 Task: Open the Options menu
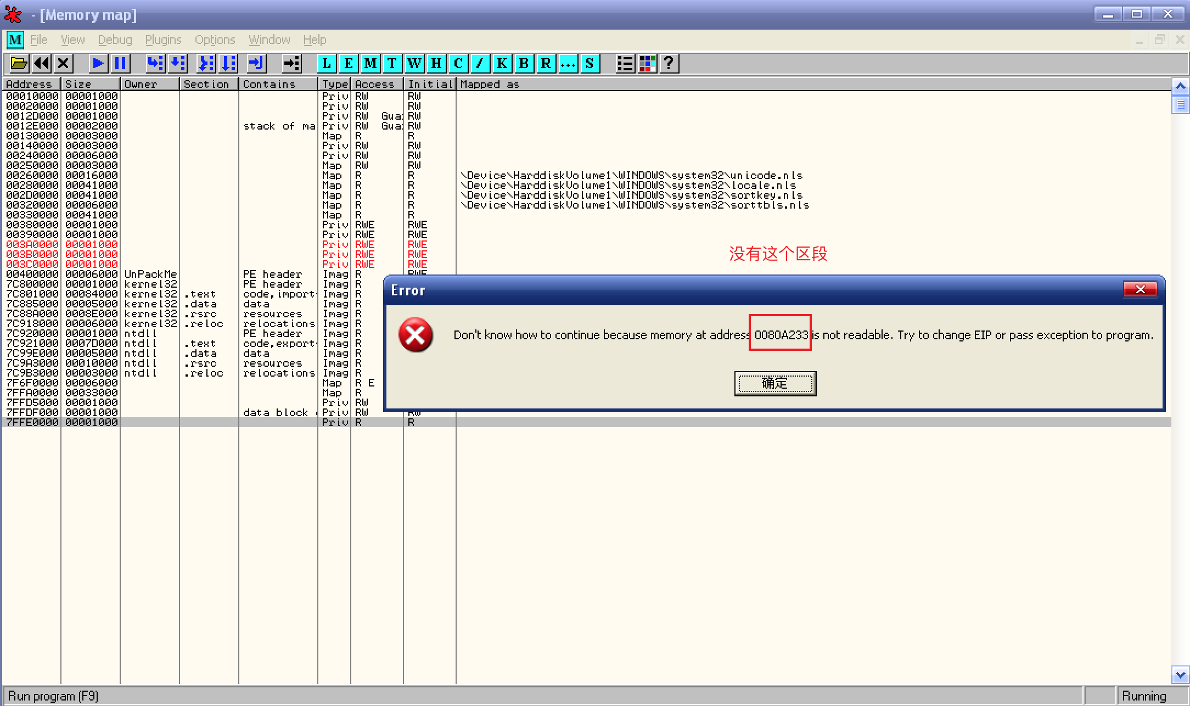pos(215,40)
